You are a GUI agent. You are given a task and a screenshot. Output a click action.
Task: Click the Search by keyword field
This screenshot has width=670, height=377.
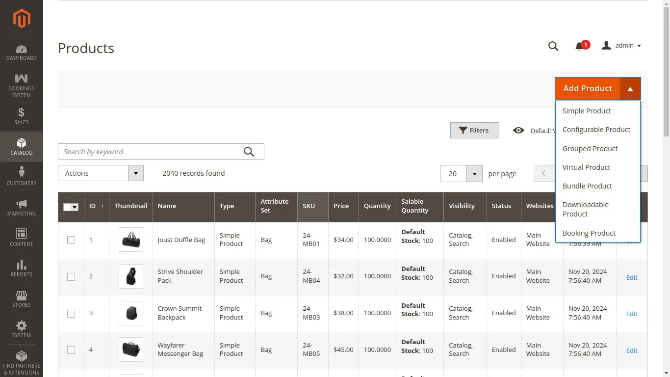click(150, 152)
